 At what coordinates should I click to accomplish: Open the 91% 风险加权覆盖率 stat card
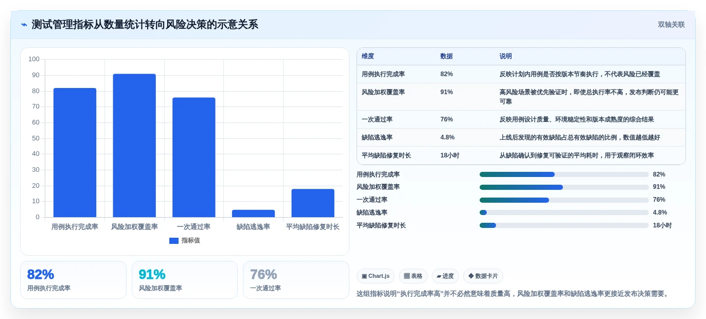click(x=185, y=280)
